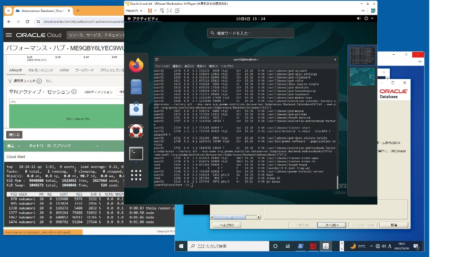Click ヘルプ(H) button in Oracle installer

click(227, 225)
